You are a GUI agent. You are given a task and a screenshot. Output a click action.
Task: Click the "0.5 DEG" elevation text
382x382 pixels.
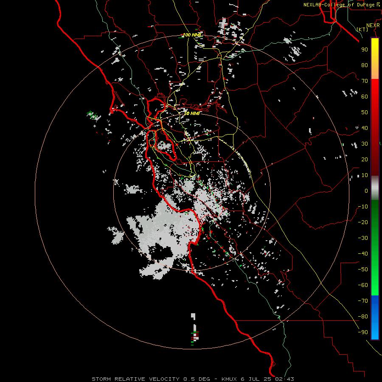click(197, 379)
